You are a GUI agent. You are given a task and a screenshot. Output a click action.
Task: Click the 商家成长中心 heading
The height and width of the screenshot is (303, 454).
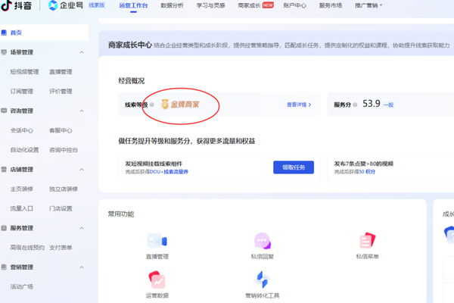130,45
